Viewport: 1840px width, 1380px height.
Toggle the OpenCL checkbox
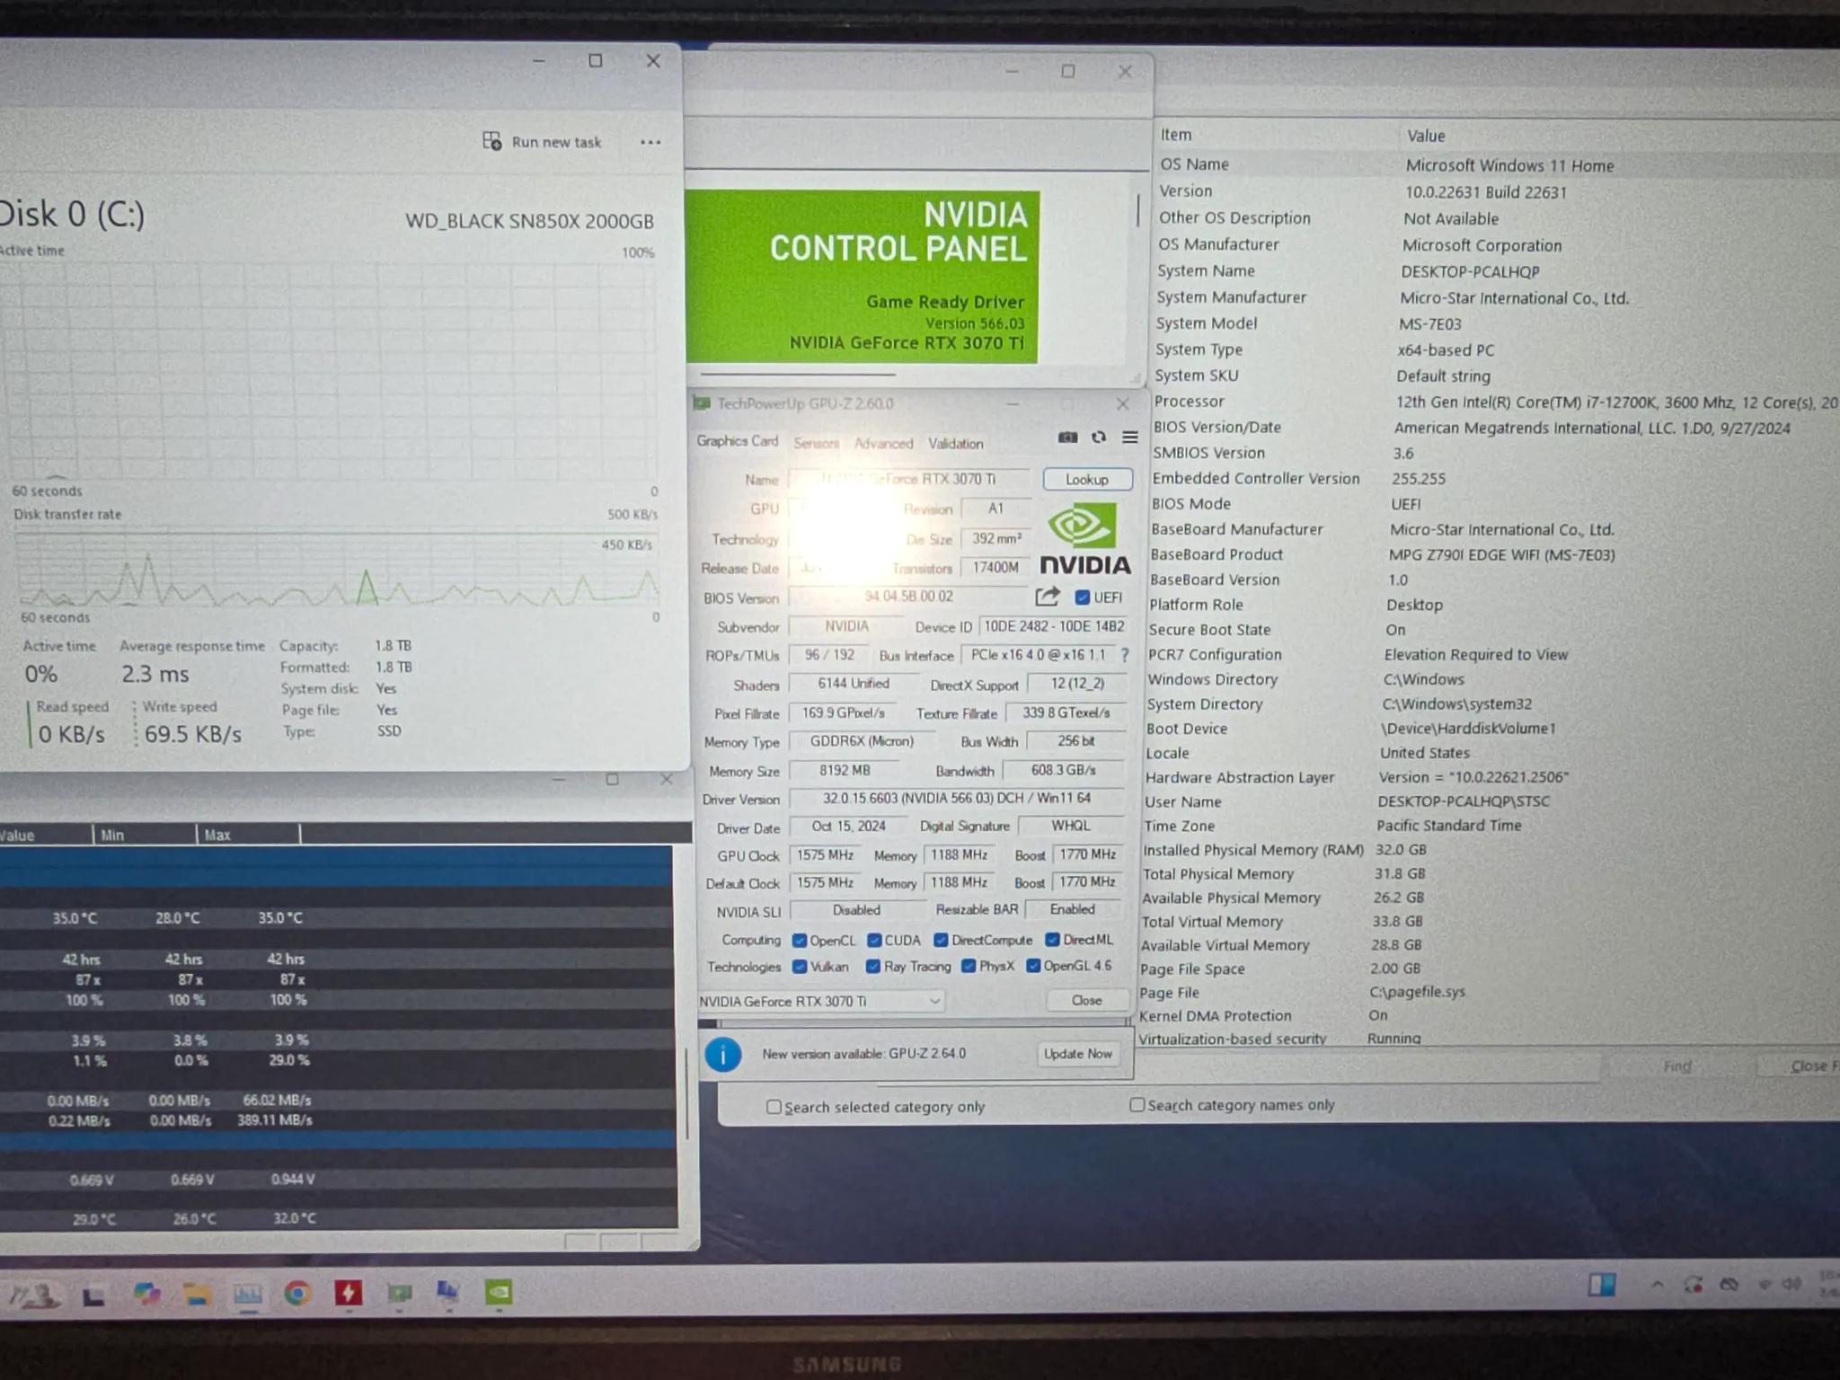tap(799, 941)
